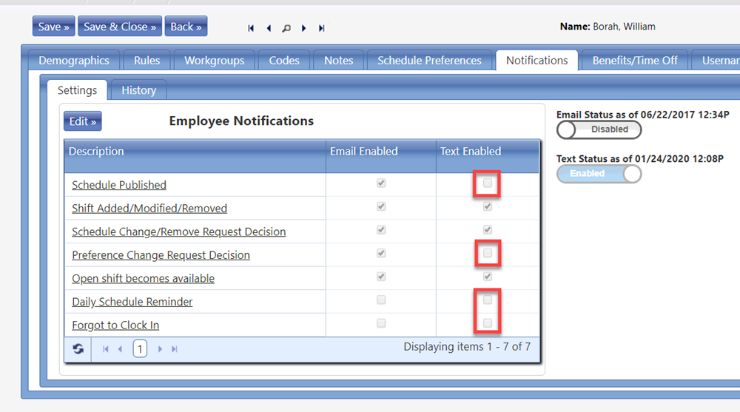Open the Demographics tab

pyautogui.click(x=74, y=61)
